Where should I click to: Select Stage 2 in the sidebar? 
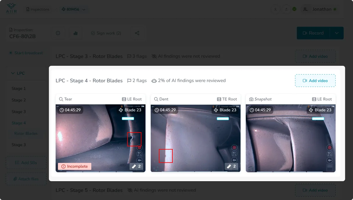point(19,100)
